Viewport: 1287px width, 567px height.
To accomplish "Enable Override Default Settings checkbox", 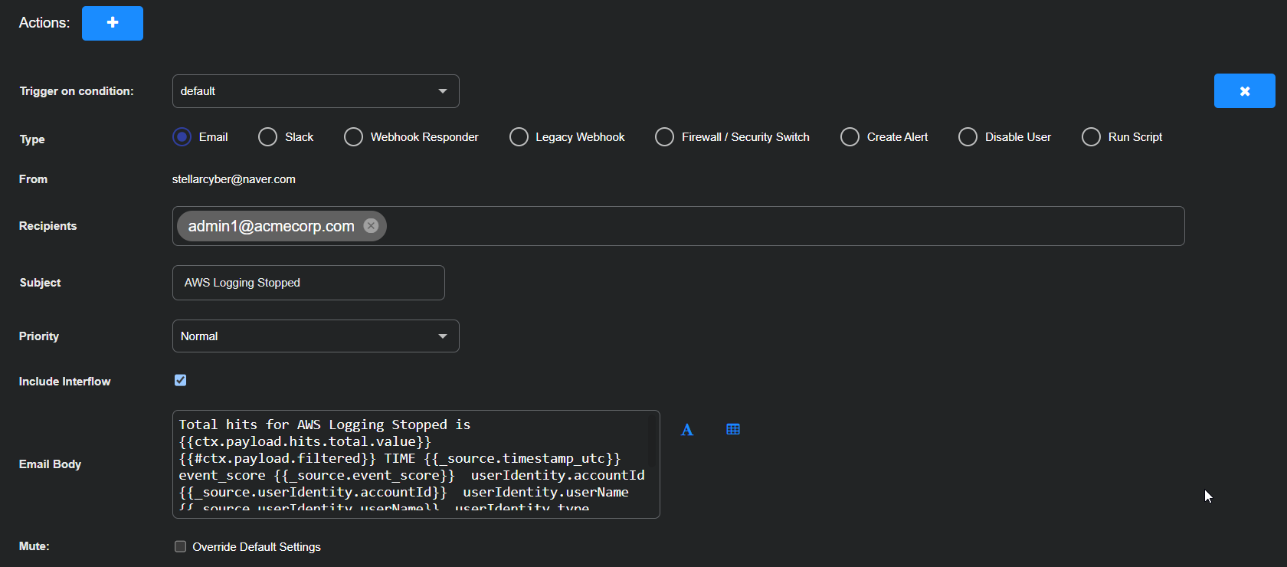I will [x=181, y=546].
